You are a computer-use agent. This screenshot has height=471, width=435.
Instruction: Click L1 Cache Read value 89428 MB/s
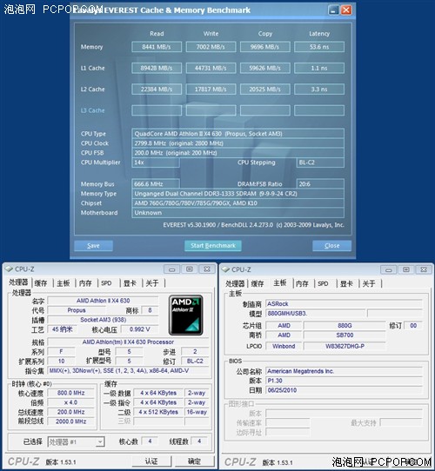click(157, 68)
